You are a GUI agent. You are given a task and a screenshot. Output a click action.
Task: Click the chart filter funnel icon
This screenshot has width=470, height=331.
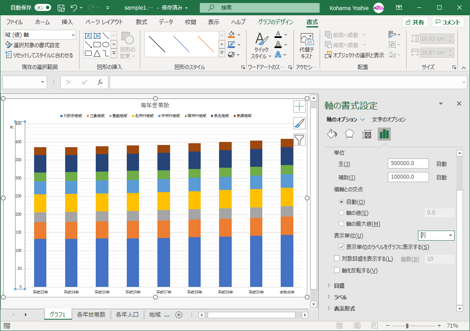[299, 140]
